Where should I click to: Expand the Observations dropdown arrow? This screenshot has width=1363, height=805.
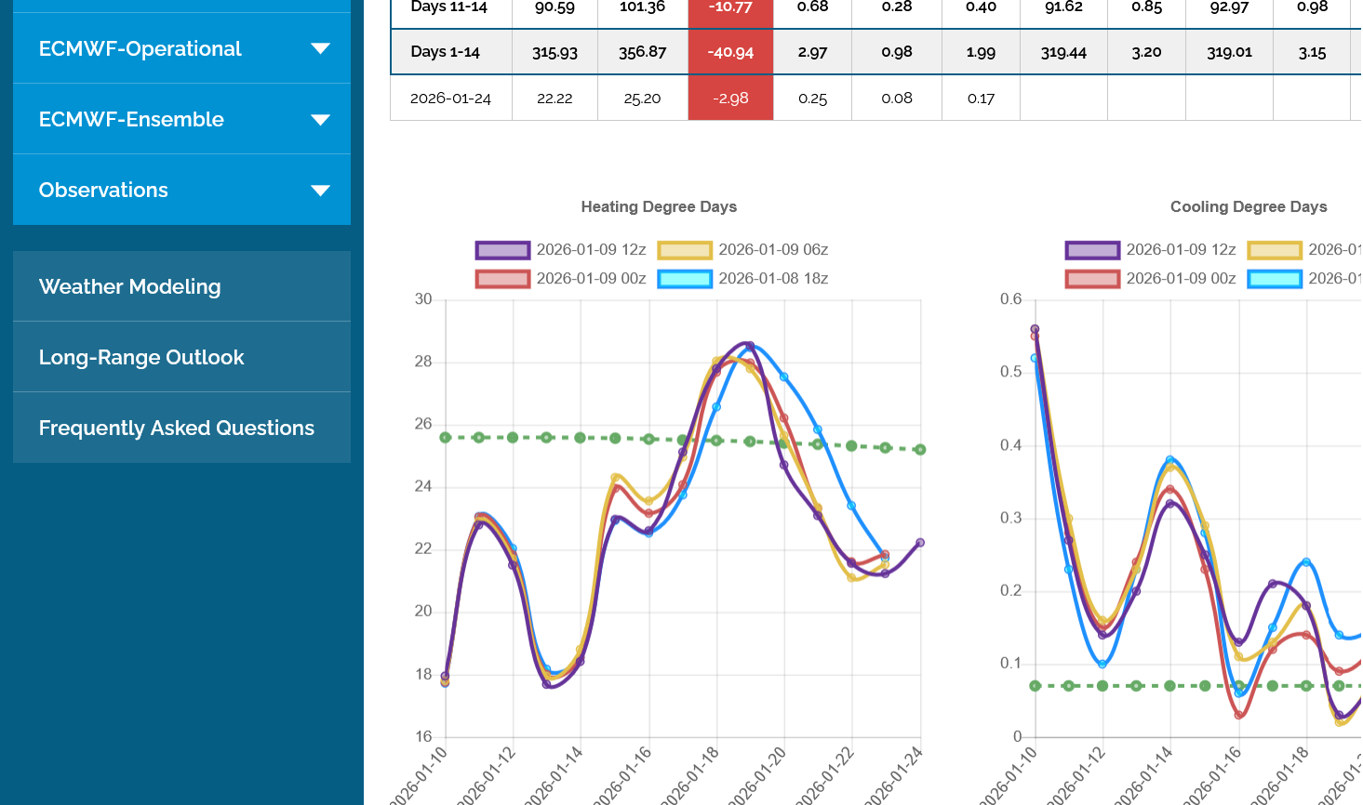coord(320,190)
